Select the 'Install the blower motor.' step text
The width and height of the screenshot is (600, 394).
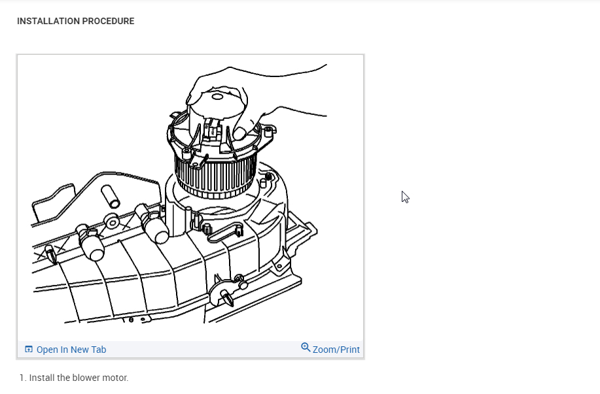pos(79,378)
